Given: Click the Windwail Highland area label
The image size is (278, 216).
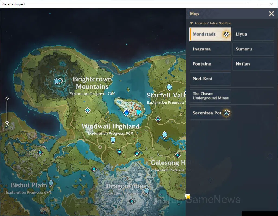Looking at the screenshot, I should click(111, 126).
